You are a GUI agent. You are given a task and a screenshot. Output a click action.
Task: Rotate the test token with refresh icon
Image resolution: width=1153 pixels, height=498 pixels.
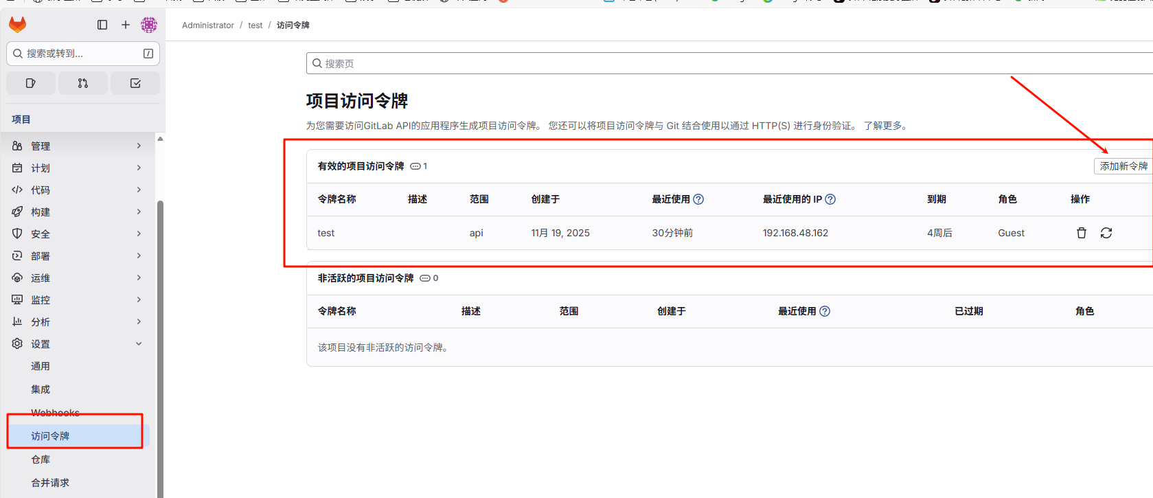pos(1106,233)
